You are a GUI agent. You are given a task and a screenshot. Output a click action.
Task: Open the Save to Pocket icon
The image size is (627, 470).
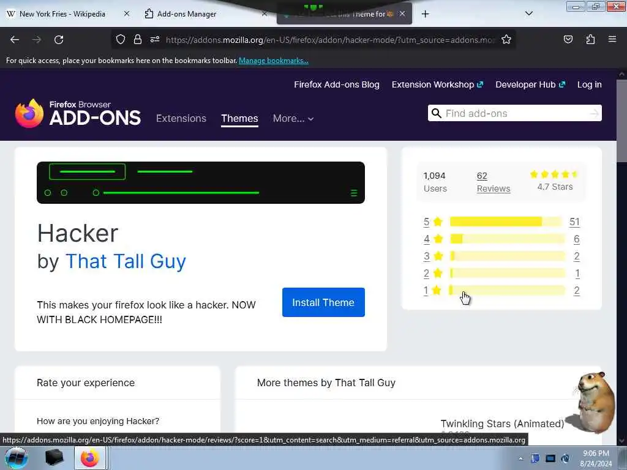[568, 39]
